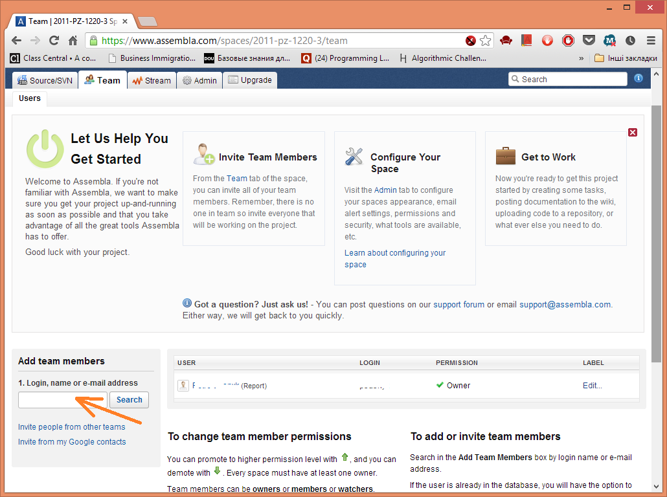This screenshot has height=497, width=667.
Task: Open the Source/SVN tab
Action: (45, 80)
